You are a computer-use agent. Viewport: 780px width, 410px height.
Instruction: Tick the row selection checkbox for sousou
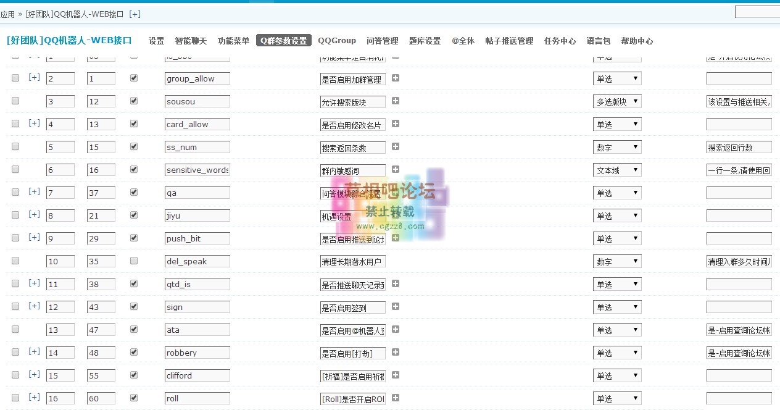click(15, 101)
